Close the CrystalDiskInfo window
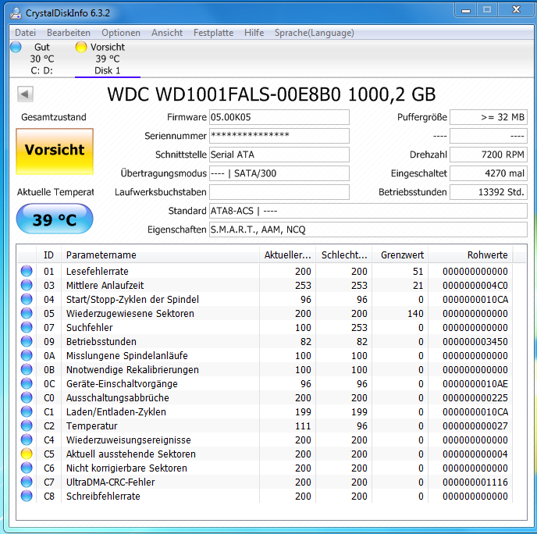The width and height of the screenshot is (537, 534). 516,10
